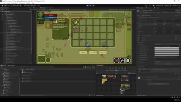Select the Tile Palette paintbrush tool
This screenshot has width=181, height=102.
tap(113, 68)
